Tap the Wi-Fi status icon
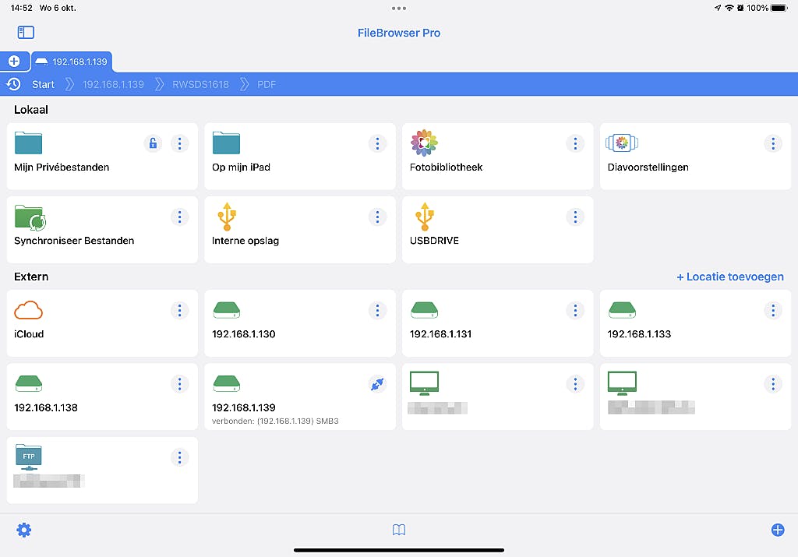798x557 pixels. 729,8
